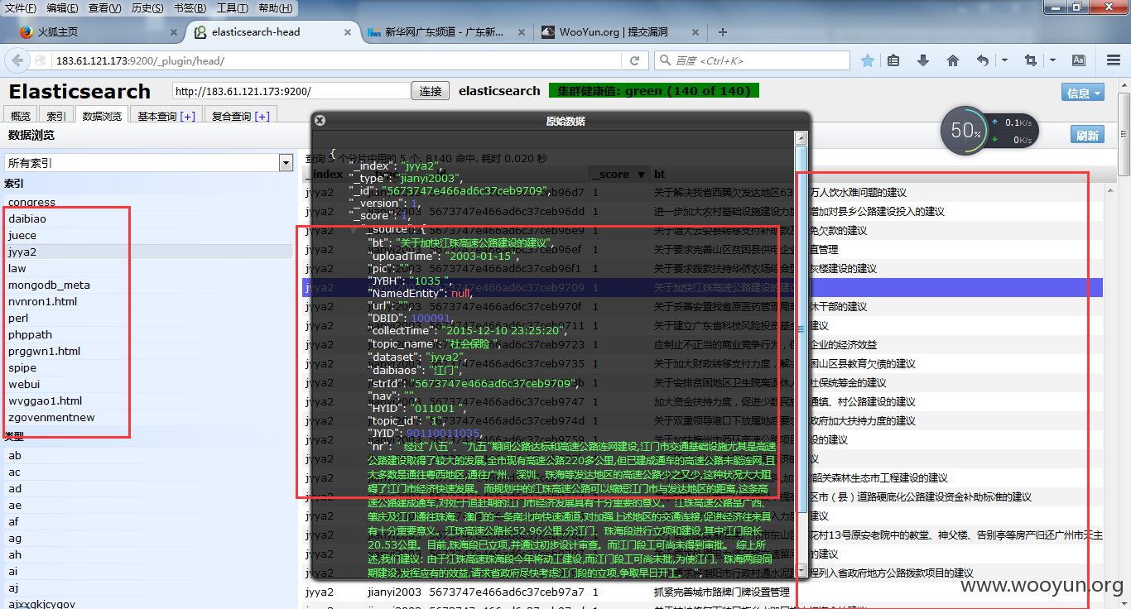This screenshot has height=609, width=1131.
Task: Select the type ab in the 类型 list
Action: coord(149,455)
